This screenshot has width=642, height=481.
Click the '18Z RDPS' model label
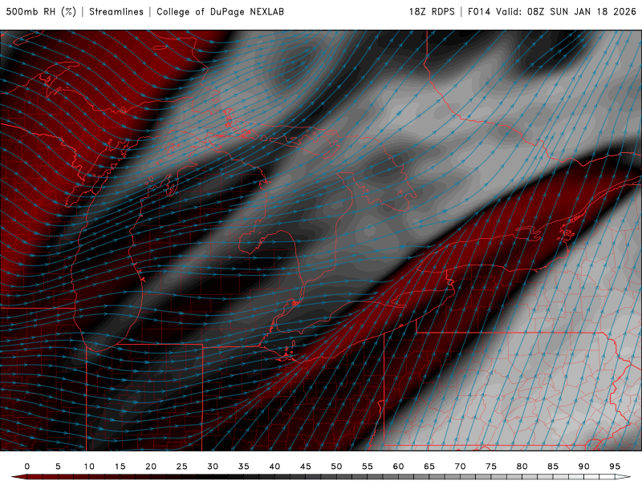coord(432,11)
